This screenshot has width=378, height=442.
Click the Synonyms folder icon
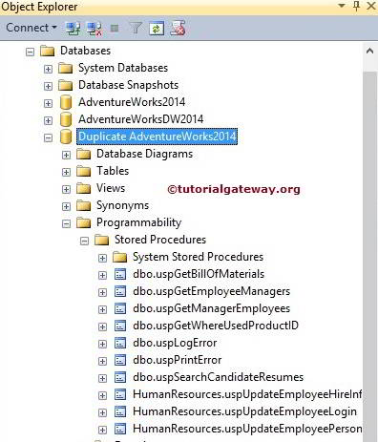coord(84,205)
